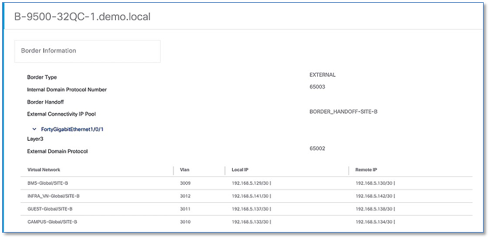Click remote IP 192.168.5.142/30
Image resolution: width=490 pixels, height=239 pixels.
374,196
